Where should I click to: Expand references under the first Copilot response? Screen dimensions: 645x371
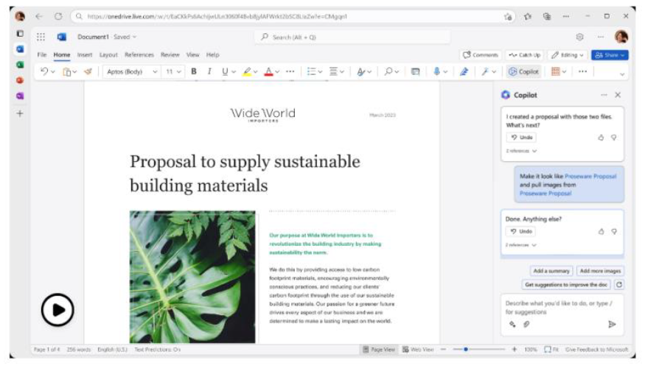[x=521, y=151]
